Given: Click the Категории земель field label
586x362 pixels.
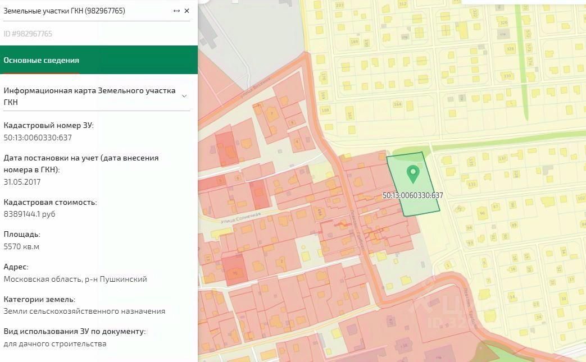Looking at the screenshot, I should (39, 299).
